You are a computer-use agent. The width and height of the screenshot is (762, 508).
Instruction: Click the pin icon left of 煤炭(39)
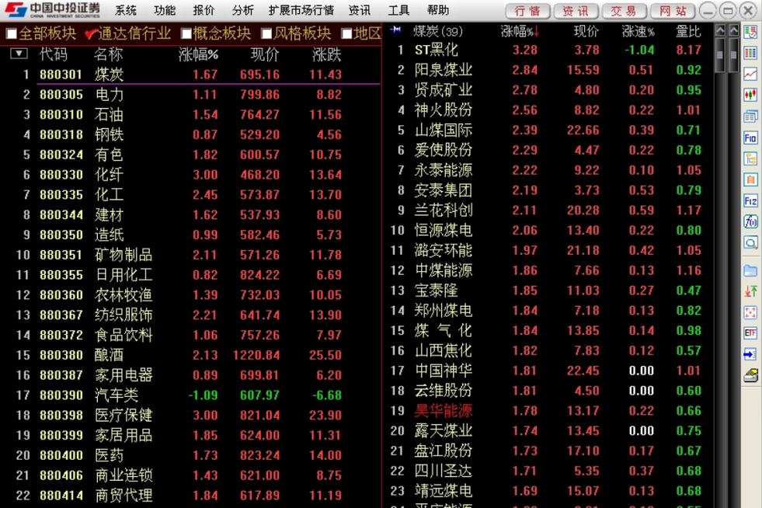click(x=395, y=30)
